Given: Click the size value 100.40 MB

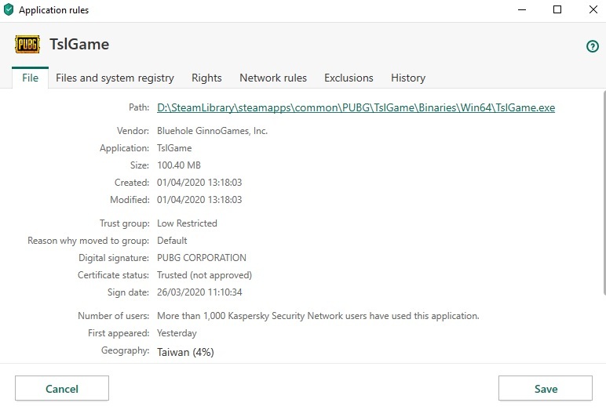Looking at the screenshot, I should point(179,165).
